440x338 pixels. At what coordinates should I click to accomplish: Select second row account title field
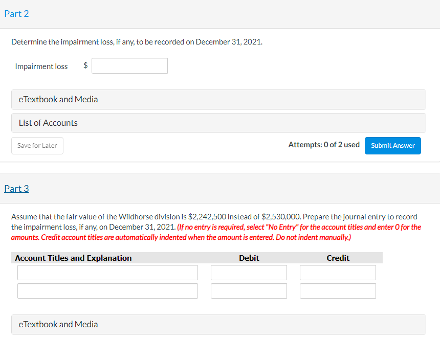pos(107,291)
